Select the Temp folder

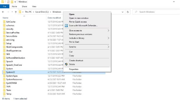tap(9, 94)
